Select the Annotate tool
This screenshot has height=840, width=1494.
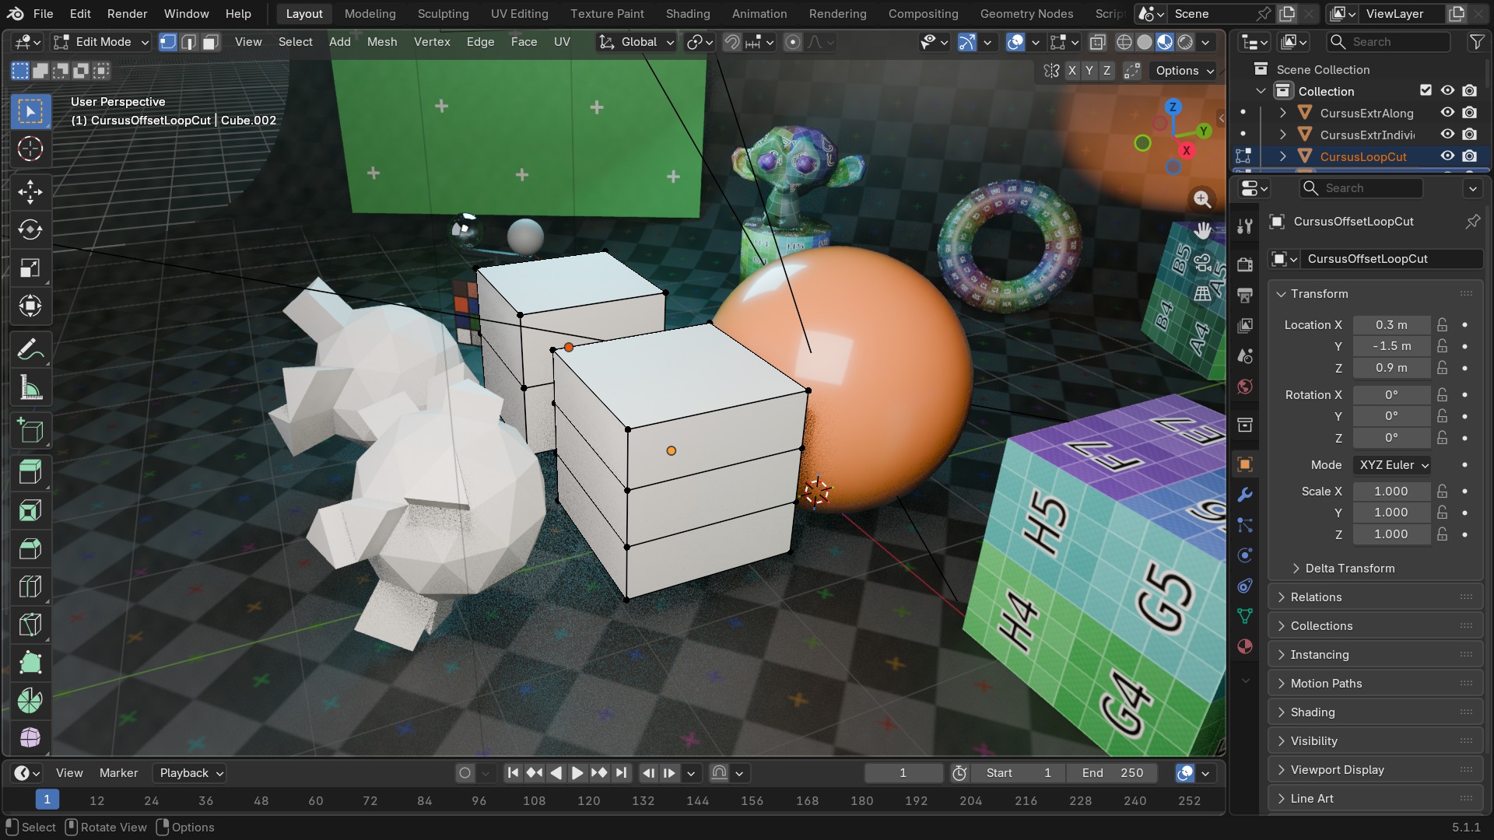[30, 350]
